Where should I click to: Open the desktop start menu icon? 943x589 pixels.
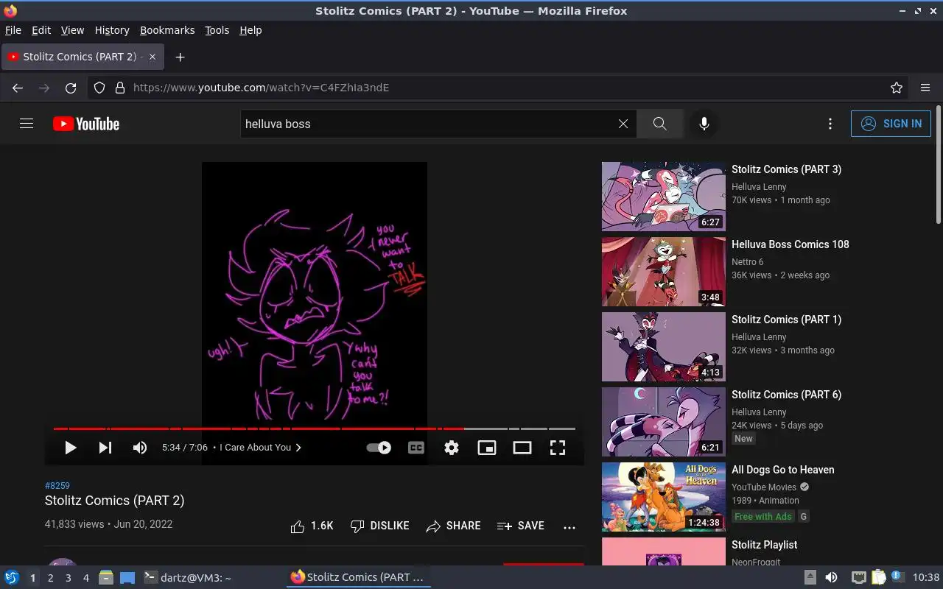pos(11,577)
